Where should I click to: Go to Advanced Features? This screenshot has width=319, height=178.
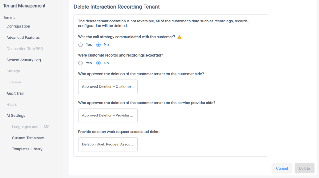tap(23, 38)
